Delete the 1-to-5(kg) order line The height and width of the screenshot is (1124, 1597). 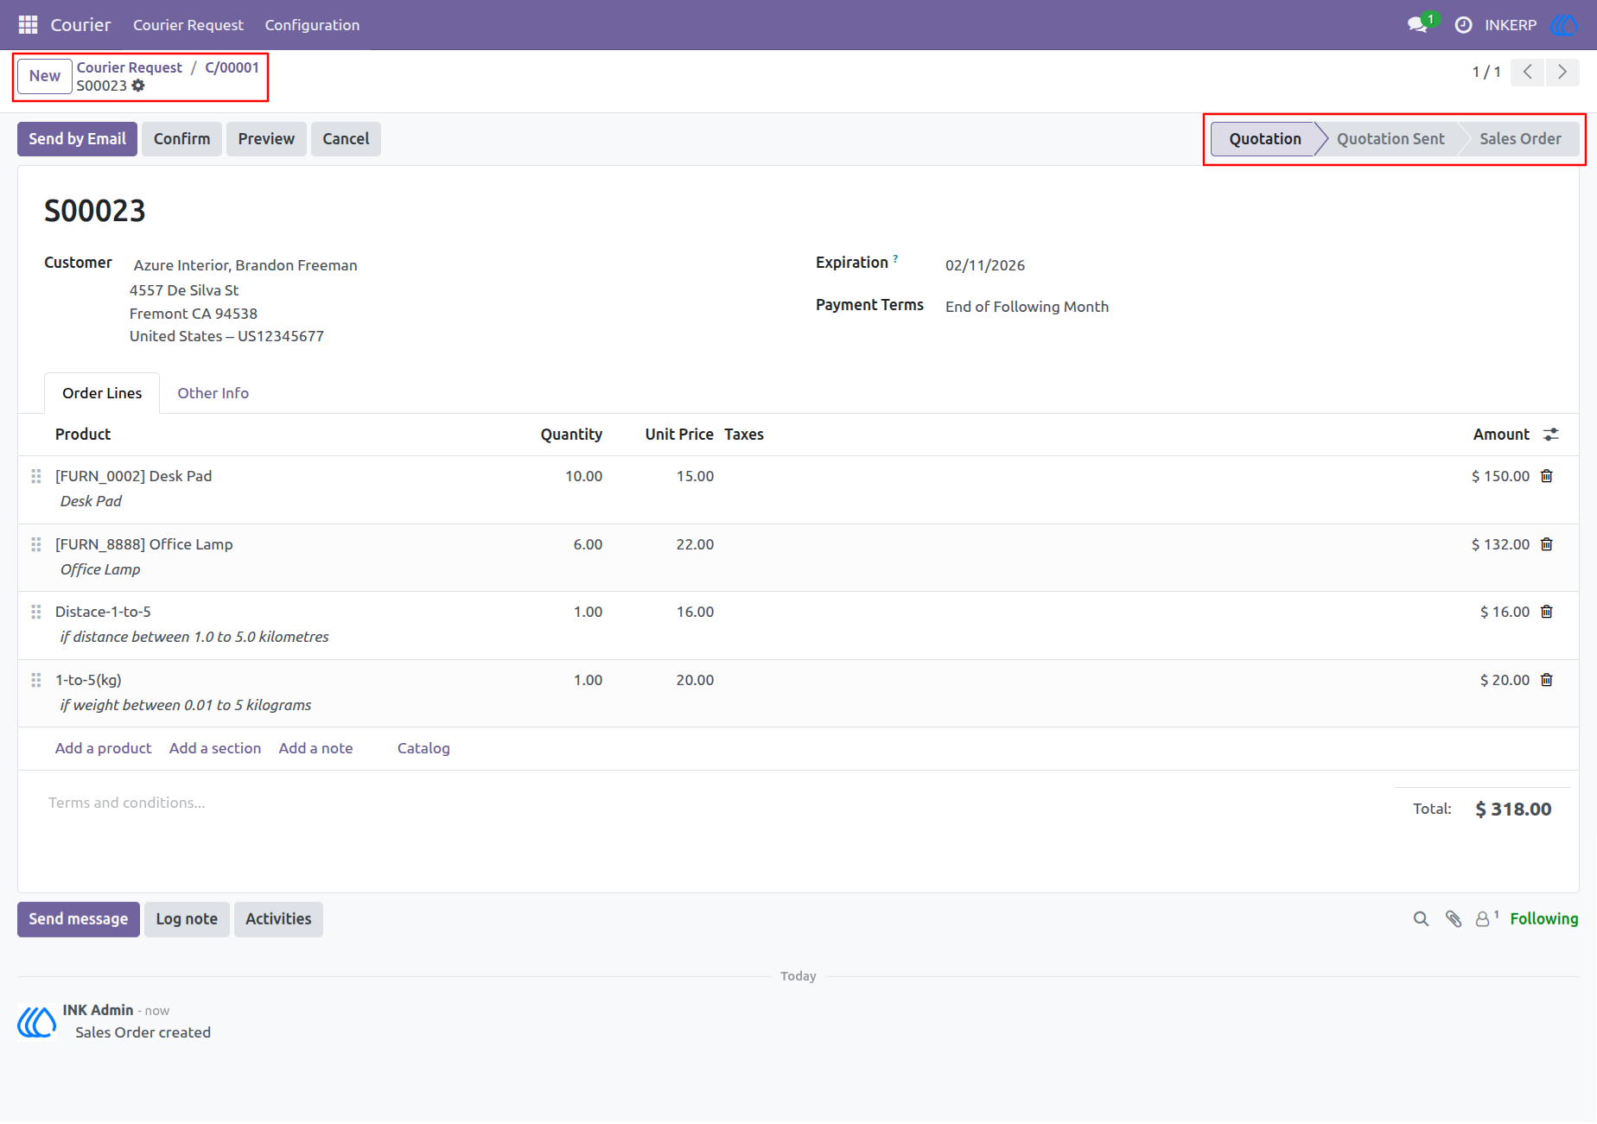point(1547,680)
